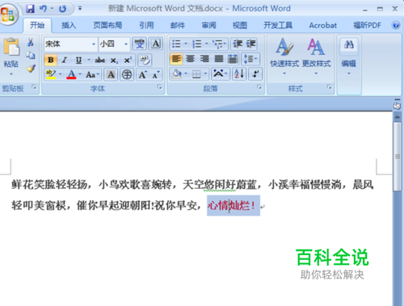The width and height of the screenshot is (404, 306).
Task: Sort text A to Z
Action: tap(239, 73)
